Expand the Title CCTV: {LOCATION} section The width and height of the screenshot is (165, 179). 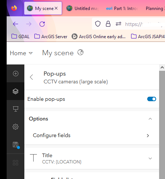point(150,158)
